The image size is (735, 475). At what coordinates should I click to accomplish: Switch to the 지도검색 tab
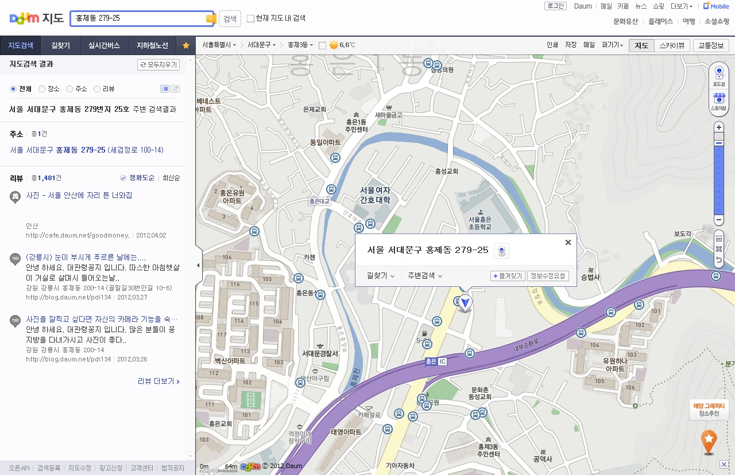point(21,45)
